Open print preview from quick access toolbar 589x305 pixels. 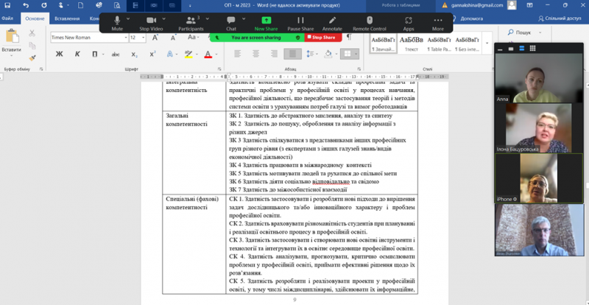coord(117,5)
